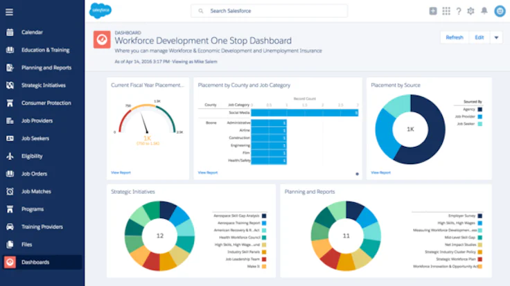Image resolution: width=510 pixels, height=286 pixels.
Task: Open Eligibility menu item
Action: (32, 156)
